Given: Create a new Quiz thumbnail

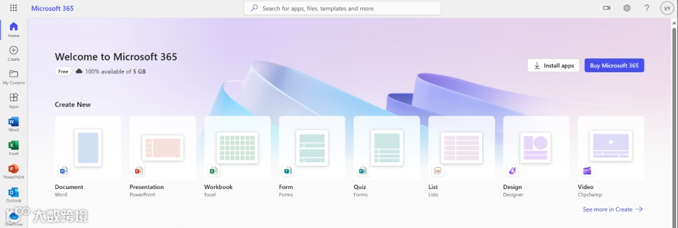Looking at the screenshot, I should 387,148.
